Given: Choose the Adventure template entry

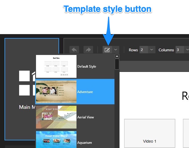Looking at the screenshot, I should [75, 92].
